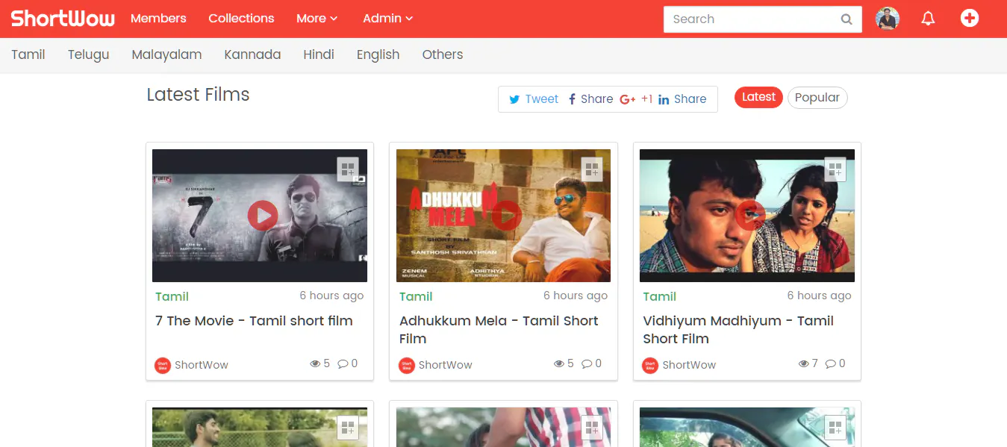Viewport: 1007px width, 447px height.
Task: Open the Adhukkum Mela title link
Action: (499, 330)
